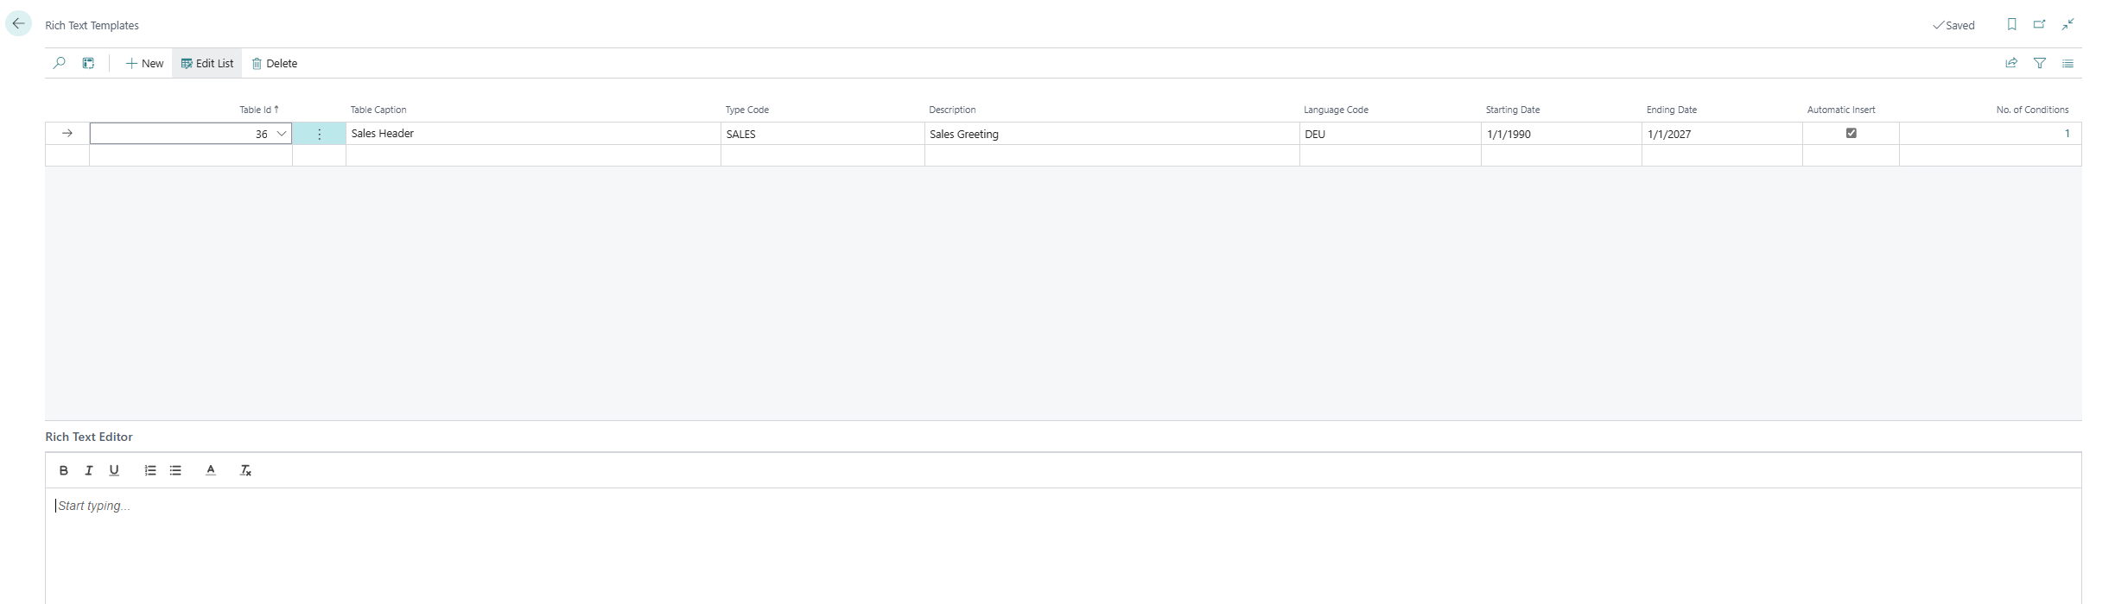Expand the Table Id dropdown
The width and height of the screenshot is (2115, 604).
tap(281, 134)
